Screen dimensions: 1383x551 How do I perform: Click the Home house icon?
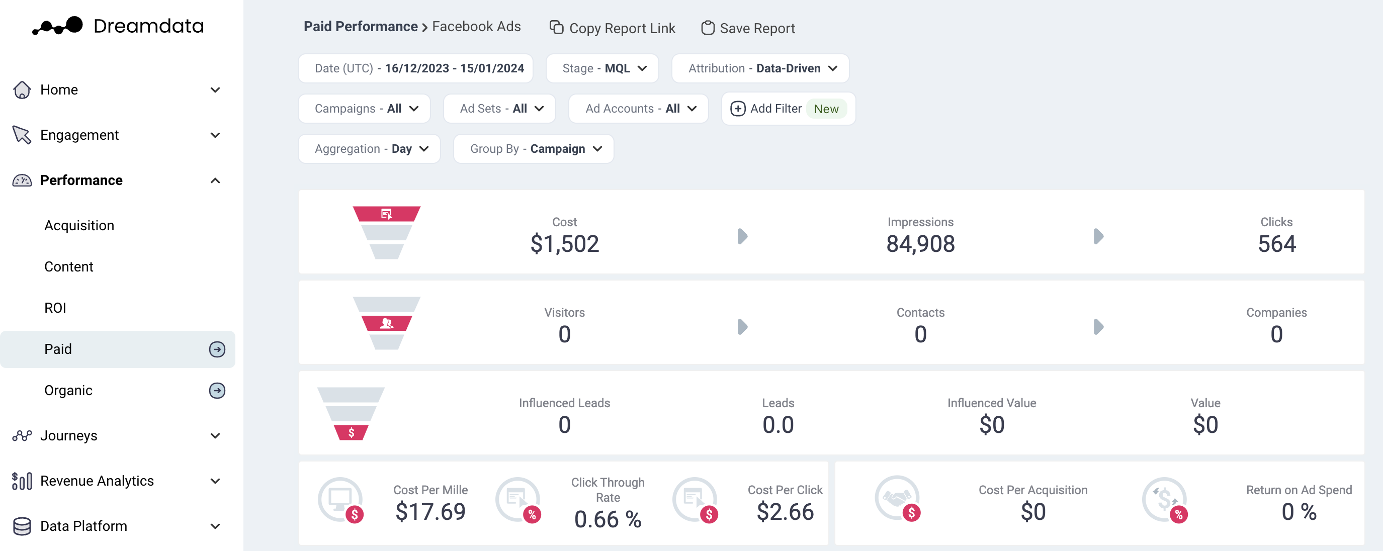(x=22, y=89)
